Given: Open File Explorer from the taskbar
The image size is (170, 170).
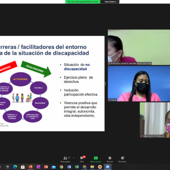Looking at the screenshot, I should [x=92, y=167].
